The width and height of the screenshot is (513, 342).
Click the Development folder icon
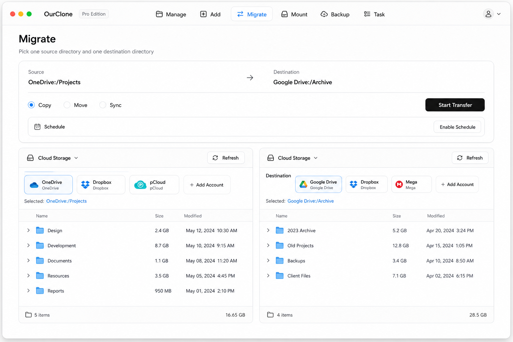(40, 245)
